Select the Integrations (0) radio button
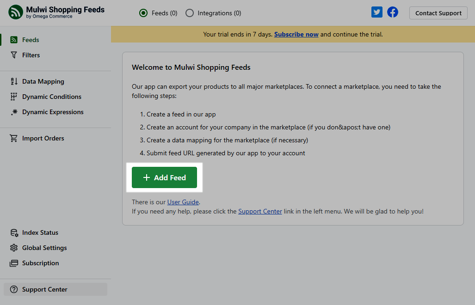The image size is (475, 305). coord(190,13)
